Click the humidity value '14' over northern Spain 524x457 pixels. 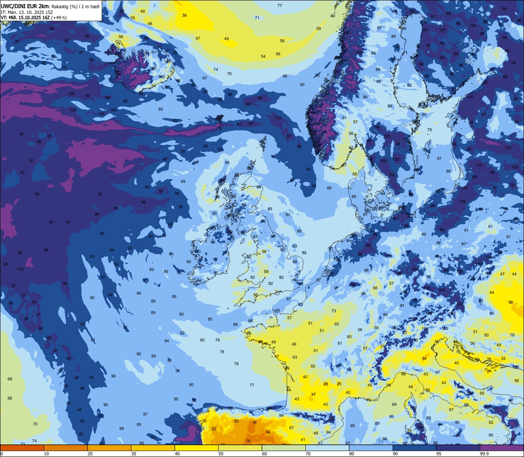[x=268, y=432]
